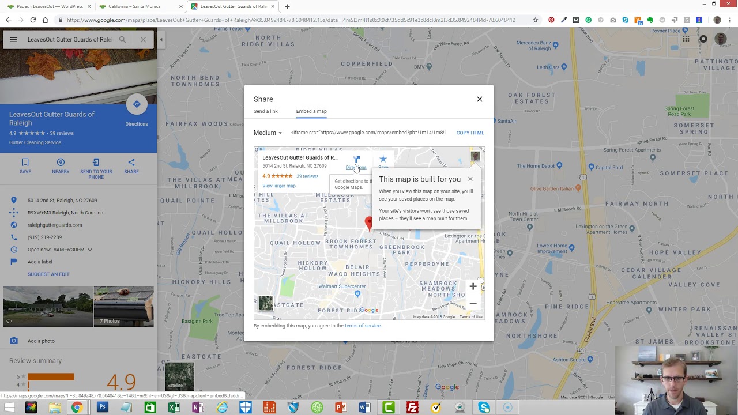Click the iframe embed code field
This screenshot has height=415, width=738.
coord(369,133)
